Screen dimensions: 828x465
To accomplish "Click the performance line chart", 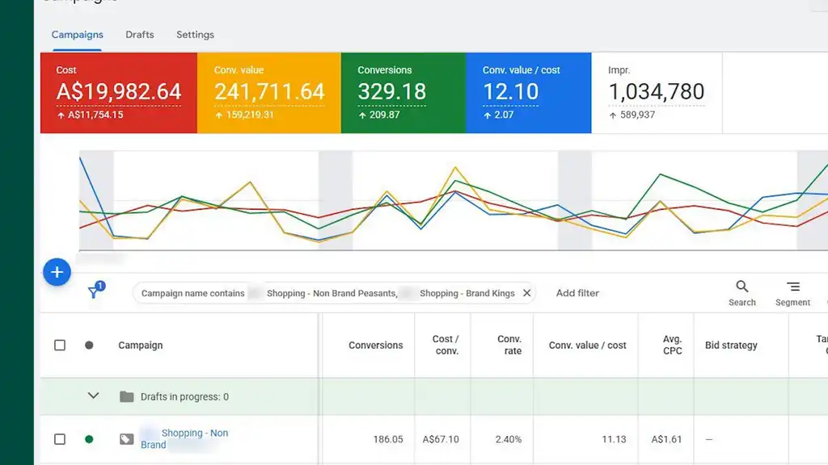I will pos(454,201).
